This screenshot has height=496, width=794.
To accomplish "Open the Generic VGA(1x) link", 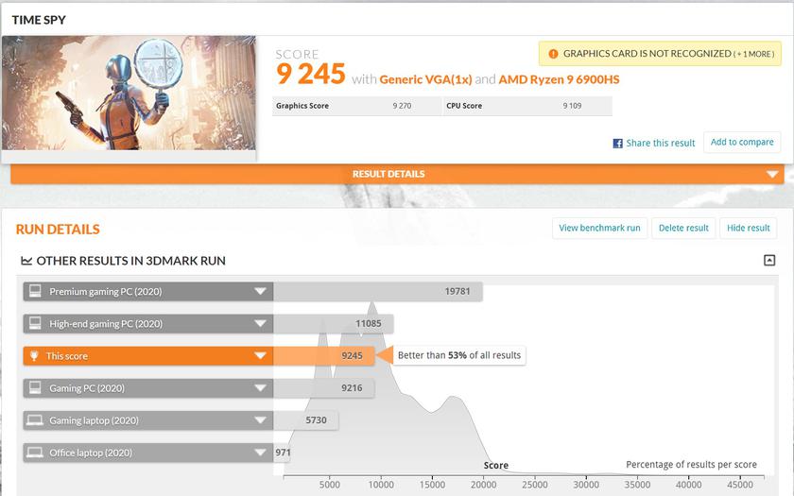I will [x=424, y=79].
